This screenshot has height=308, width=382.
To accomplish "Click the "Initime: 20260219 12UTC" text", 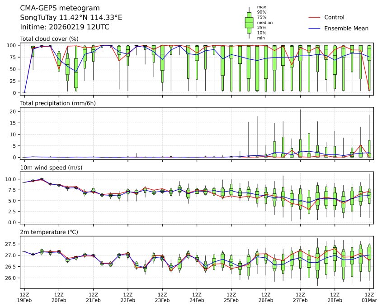I will coord(65,27).
